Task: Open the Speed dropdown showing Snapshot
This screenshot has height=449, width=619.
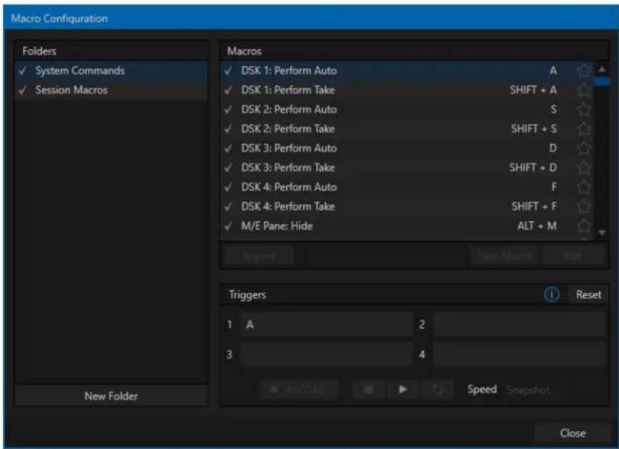Action: pyautogui.click(x=536, y=390)
